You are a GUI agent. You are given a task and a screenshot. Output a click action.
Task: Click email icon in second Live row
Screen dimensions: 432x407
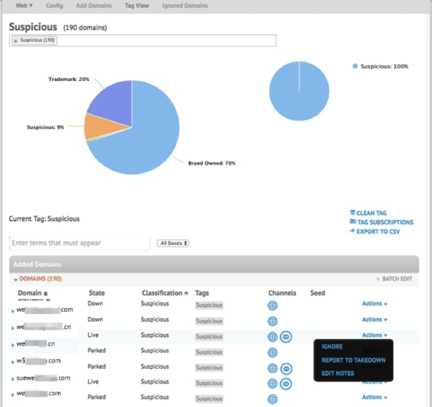click(286, 384)
